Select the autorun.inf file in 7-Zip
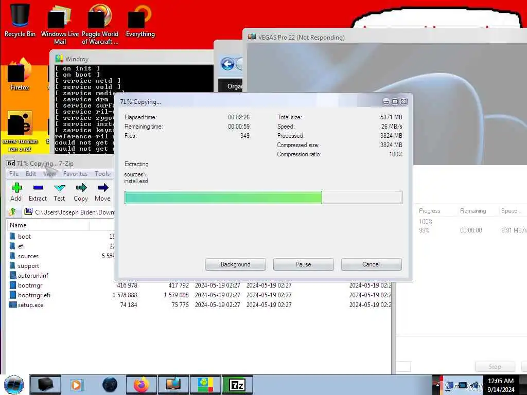 click(x=33, y=276)
